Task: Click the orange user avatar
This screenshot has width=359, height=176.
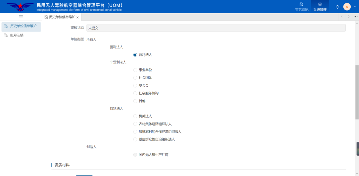Action: (x=347, y=7)
